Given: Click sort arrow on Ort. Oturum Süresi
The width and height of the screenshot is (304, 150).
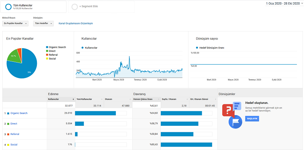Looking at the screenshot, I should coord(216,99).
